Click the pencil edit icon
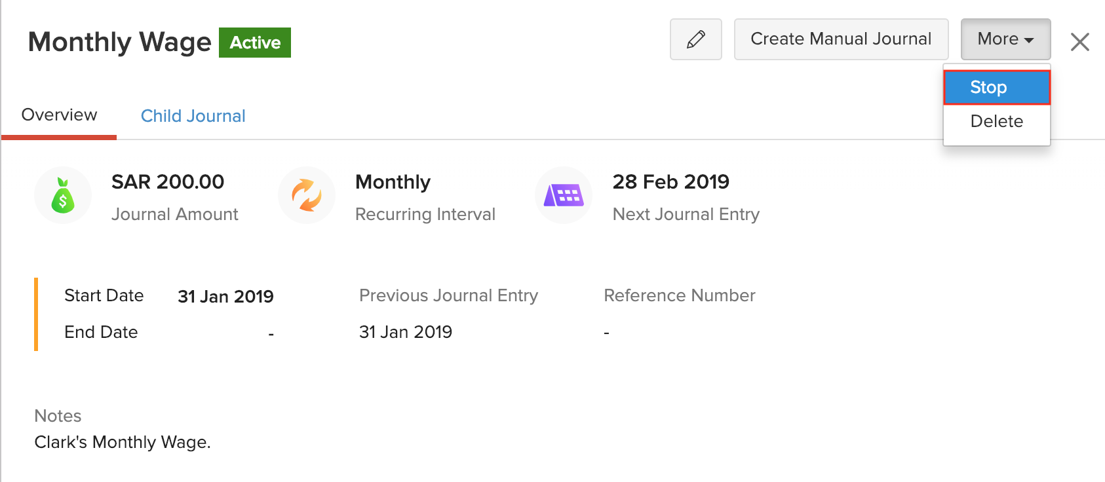1105x482 pixels. pos(695,39)
